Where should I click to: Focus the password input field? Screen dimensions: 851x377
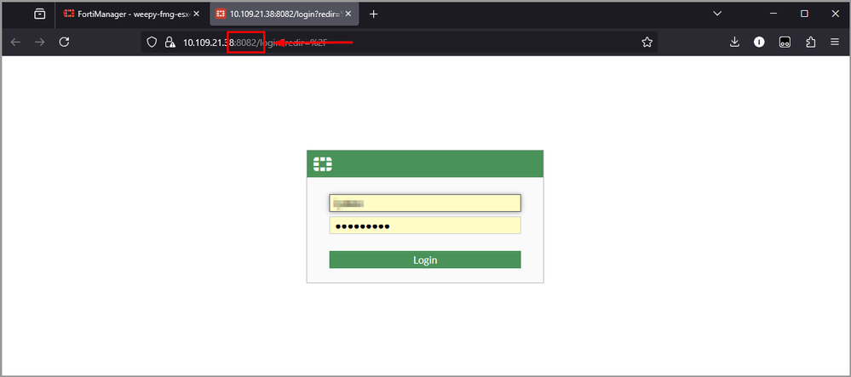[x=425, y=226]
